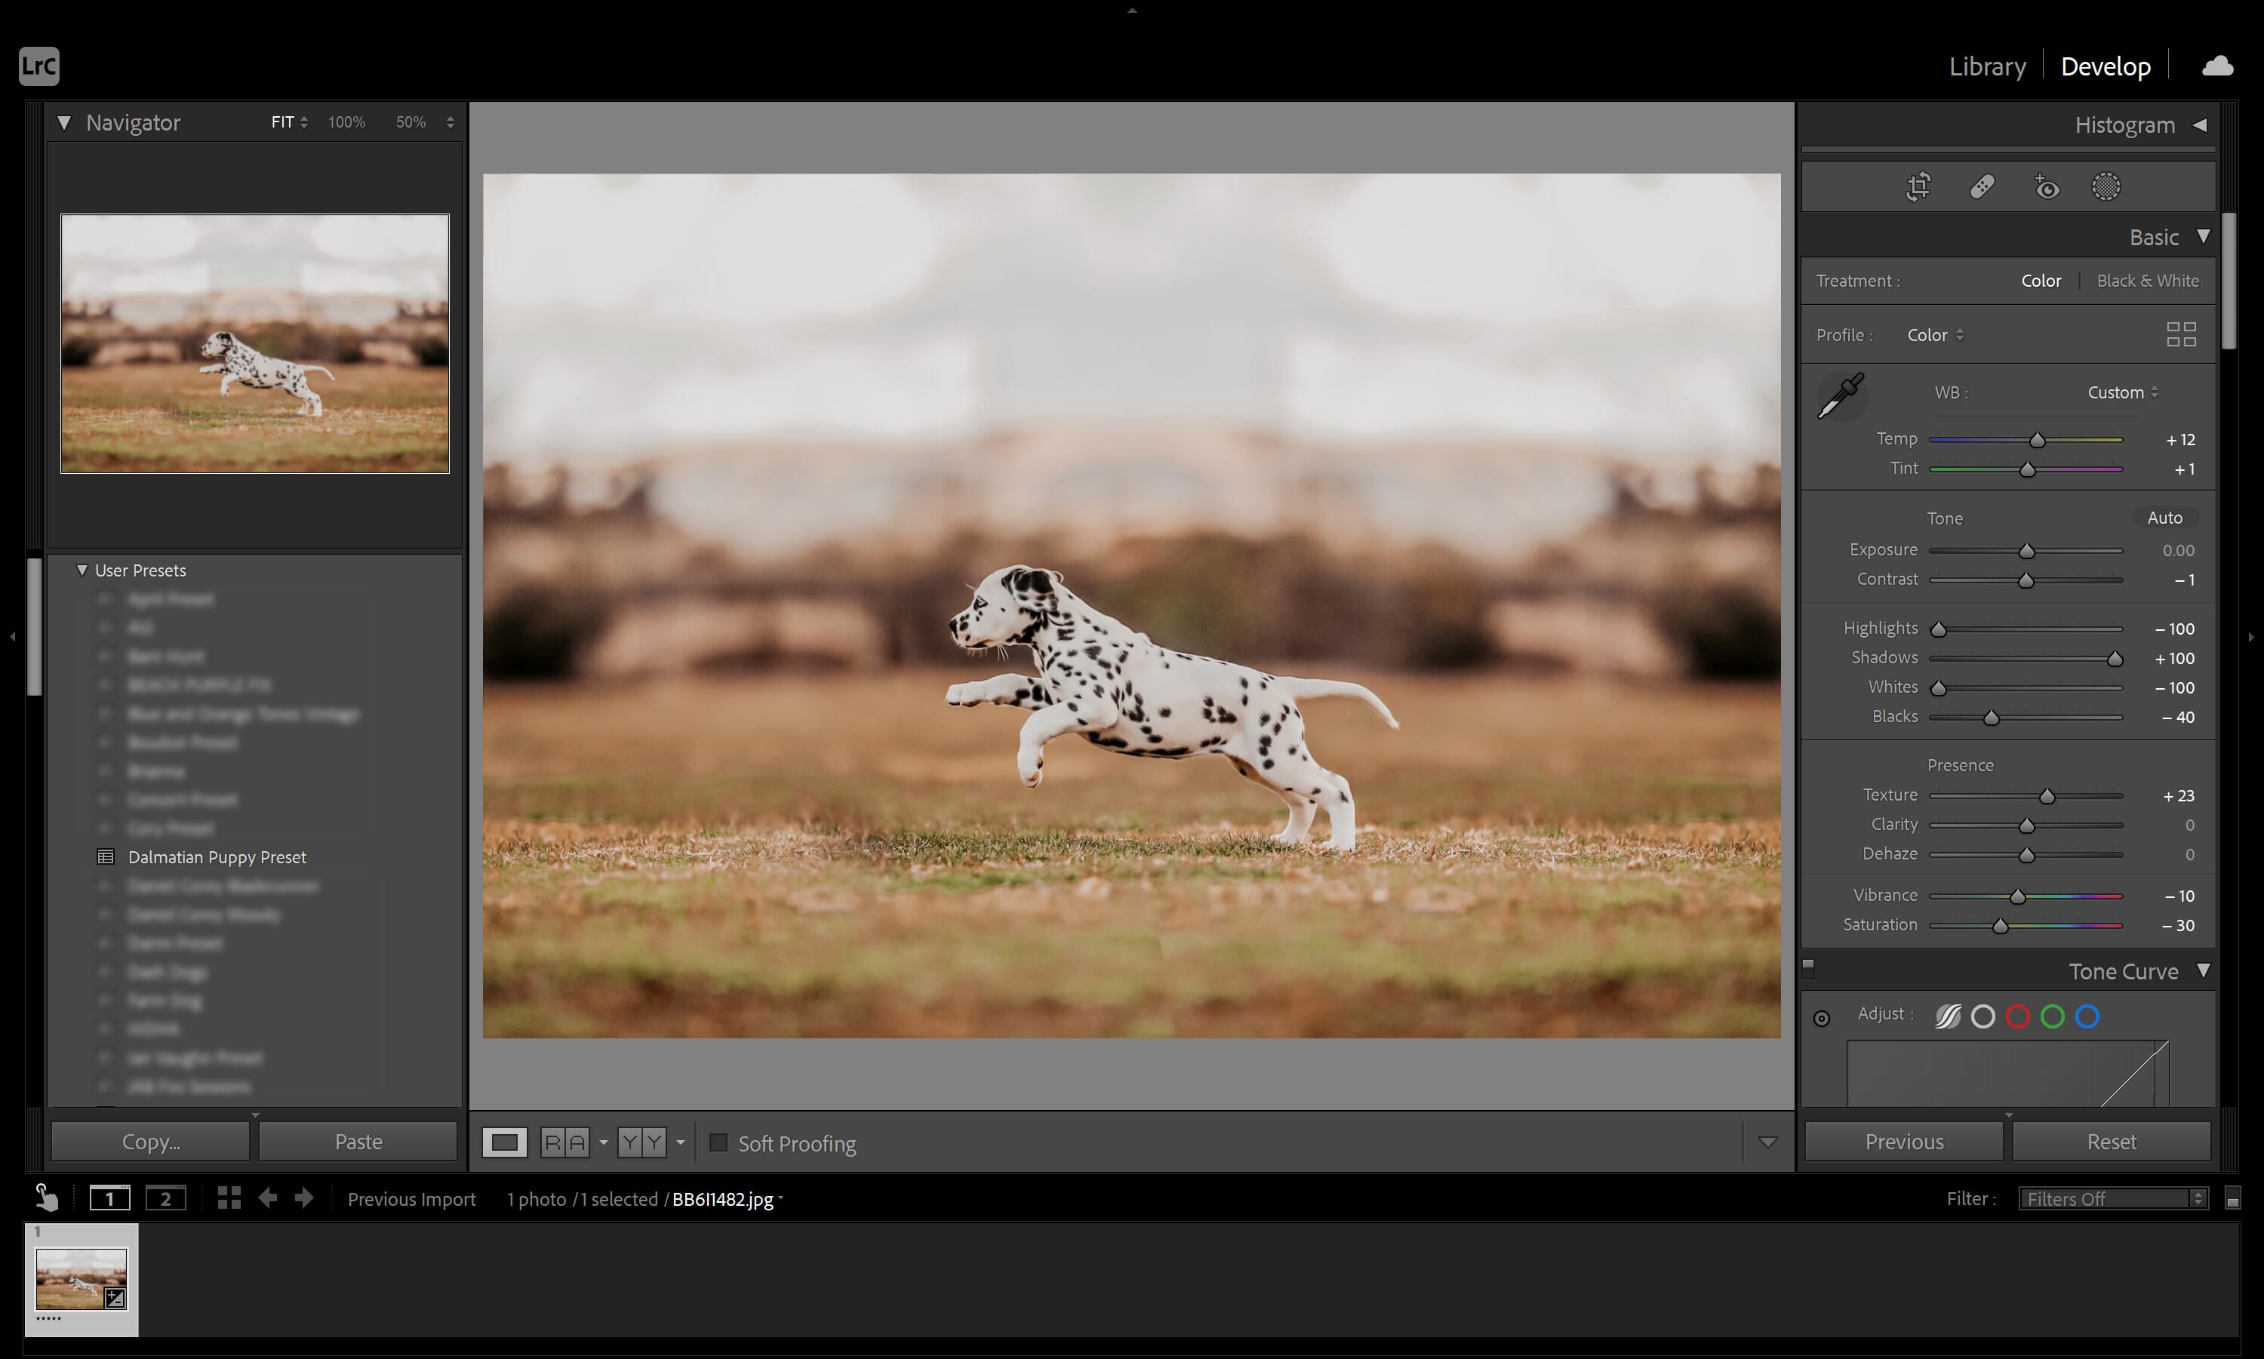Image resolution: width=2264 pixels, height=1359 pixels.
Task: Enable the Soft Proofing checkbox
Action: 718,1142
